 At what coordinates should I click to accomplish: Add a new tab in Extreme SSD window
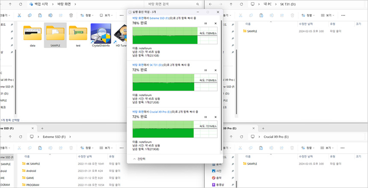pyautogui.click(x=42, y=129)
